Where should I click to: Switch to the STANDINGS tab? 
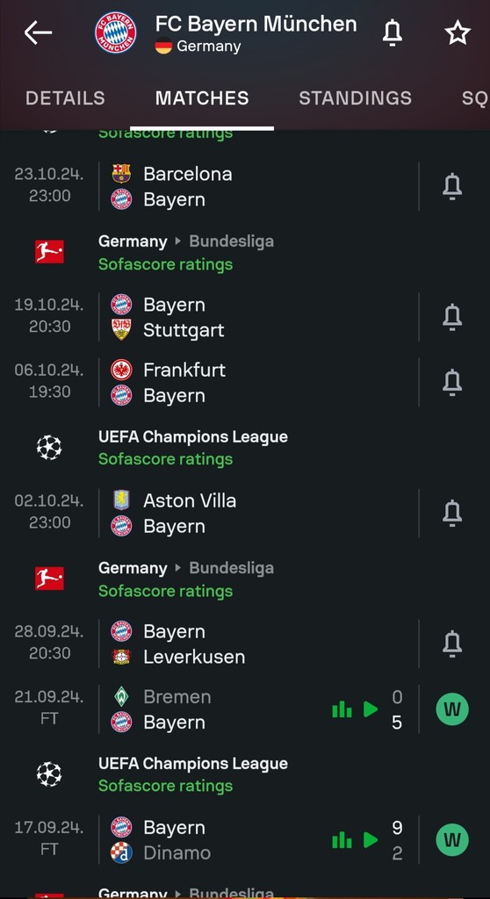pyautogui.click(x=355, y=98)
